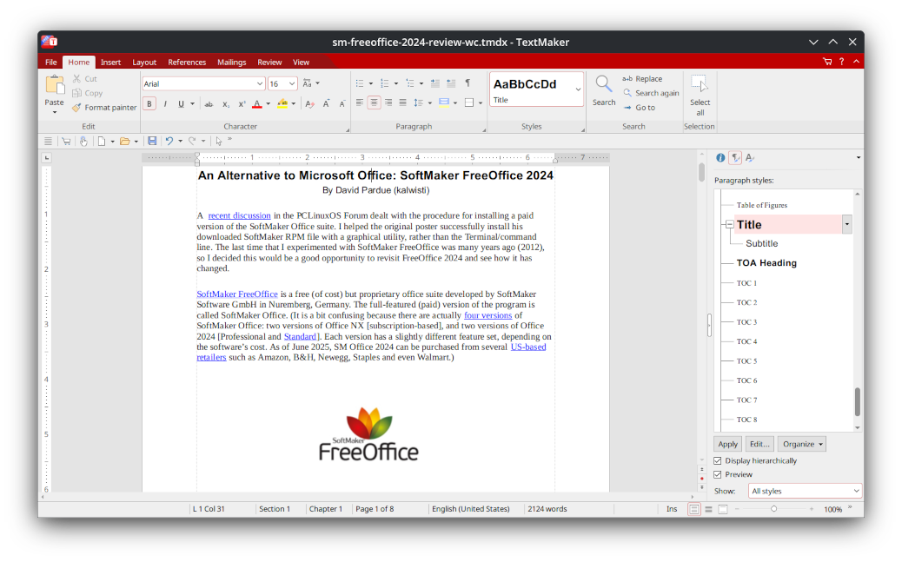
Task: Select the Format painter tool
Action: coord(104,107)
